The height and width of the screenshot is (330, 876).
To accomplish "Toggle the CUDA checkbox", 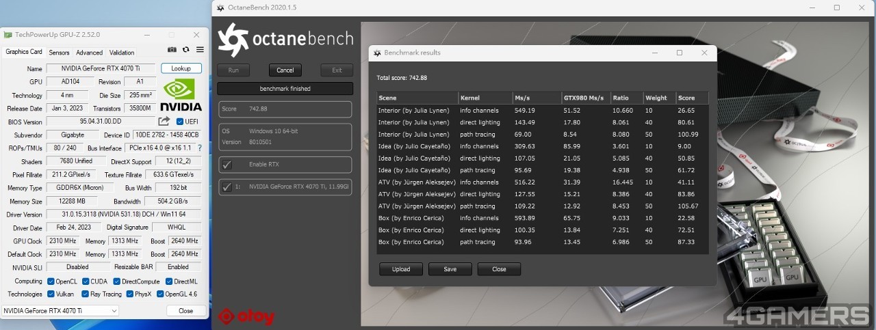I will (86, 281).
